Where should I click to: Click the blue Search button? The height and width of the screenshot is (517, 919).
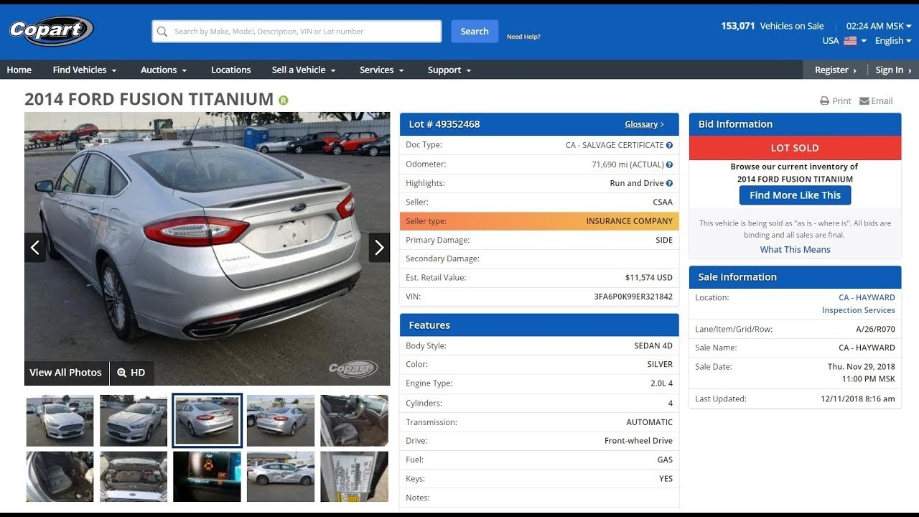click(x=475, y=31)
